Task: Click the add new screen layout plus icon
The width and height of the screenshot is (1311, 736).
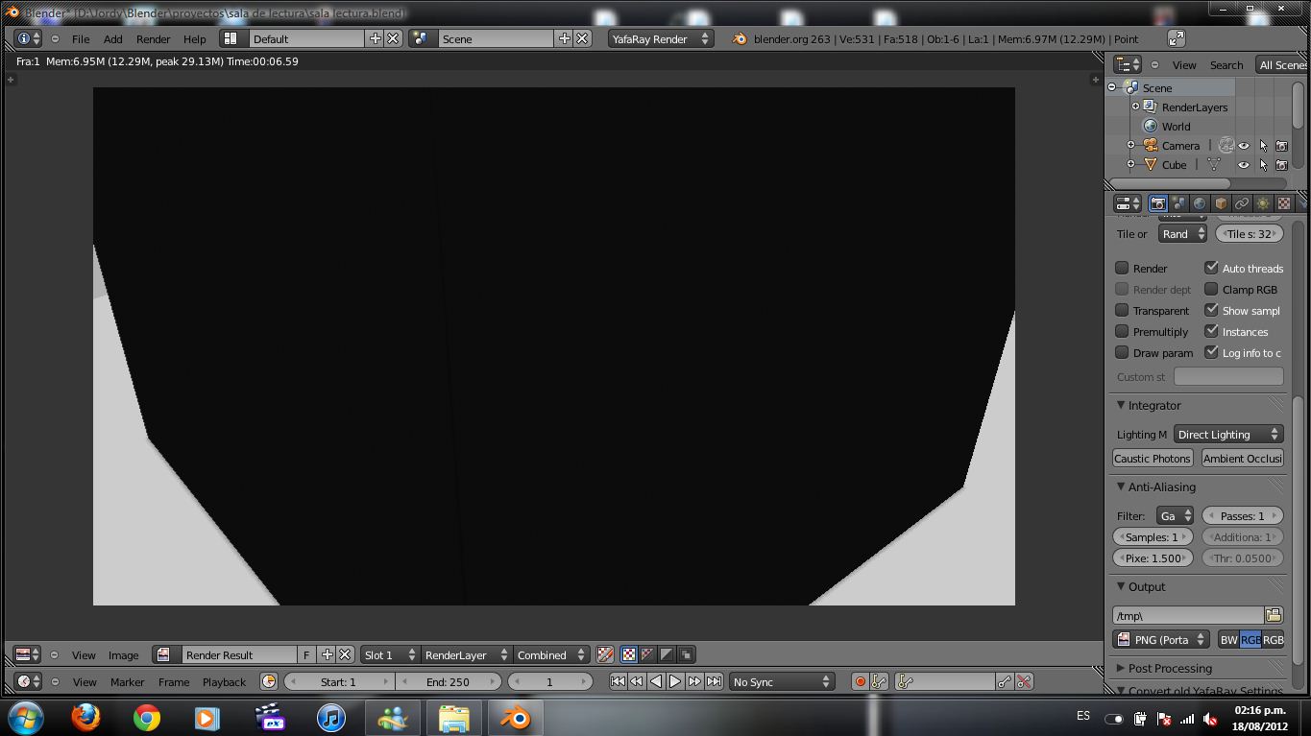Action: (375, 38)
